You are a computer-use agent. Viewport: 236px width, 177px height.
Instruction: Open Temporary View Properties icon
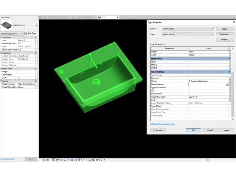tap(90, 160)
